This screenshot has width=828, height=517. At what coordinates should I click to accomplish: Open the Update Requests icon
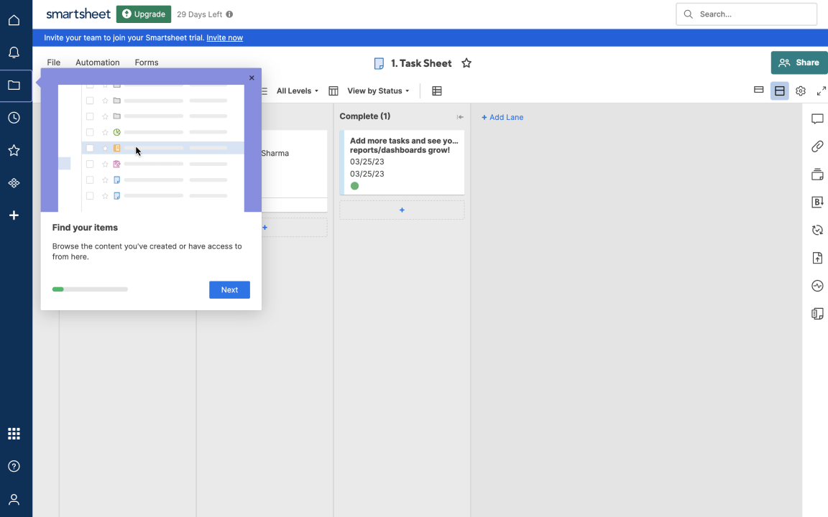[817, 230]
